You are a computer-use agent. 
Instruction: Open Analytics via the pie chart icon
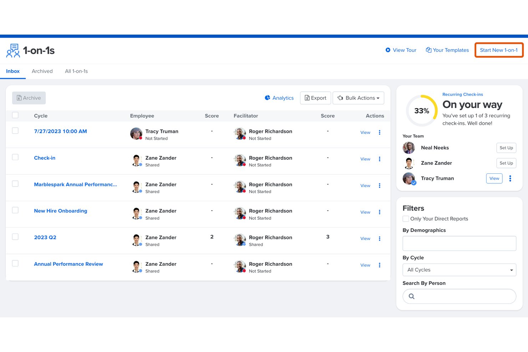coord(267,98)
